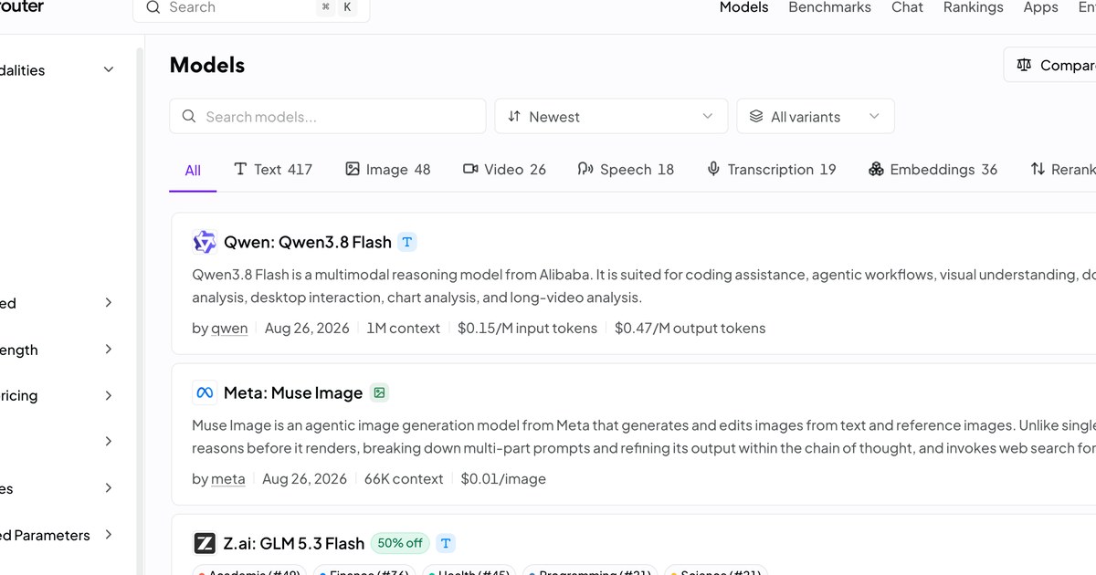Image resolution: width=1096 pixels, height=575 pixels.
Task: Switch to the Embeddings 36 tab
Action: (933, 170)
